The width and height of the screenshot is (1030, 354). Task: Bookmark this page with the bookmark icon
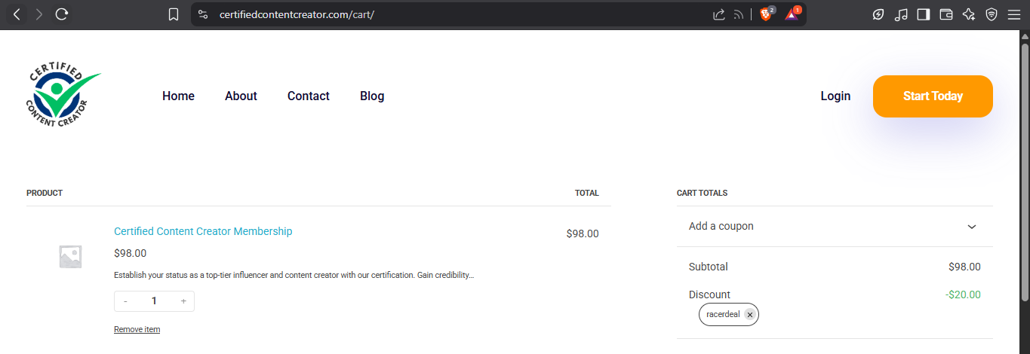[174, 14]
